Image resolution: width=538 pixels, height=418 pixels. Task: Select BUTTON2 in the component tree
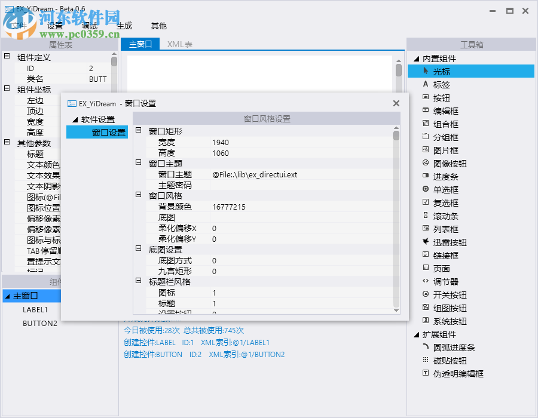[x=39, y=324]
